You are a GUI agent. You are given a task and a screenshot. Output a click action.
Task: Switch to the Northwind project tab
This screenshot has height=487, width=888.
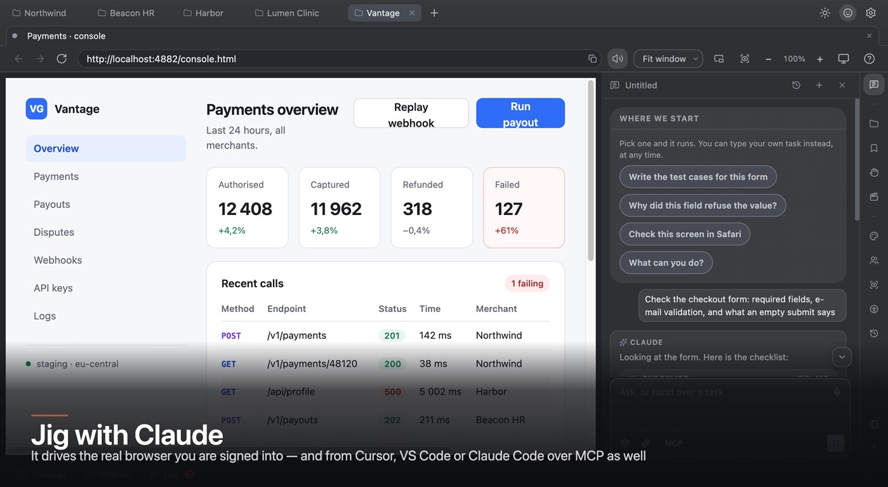click(x=39, y=13)
